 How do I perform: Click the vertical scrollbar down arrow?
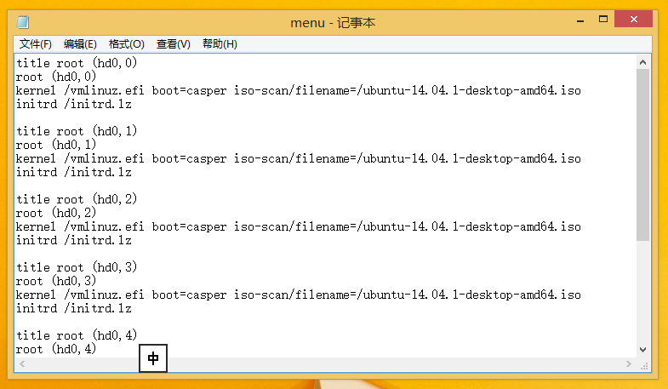pyautogui.click(x=642, y=350)
